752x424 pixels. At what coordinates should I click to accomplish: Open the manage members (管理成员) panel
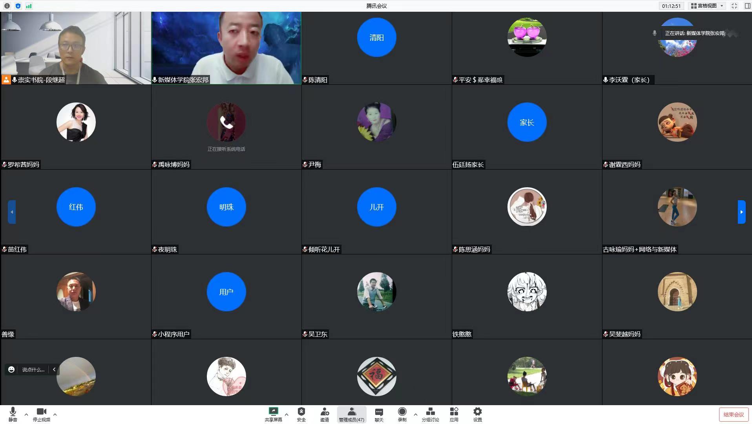click(351, 414)
